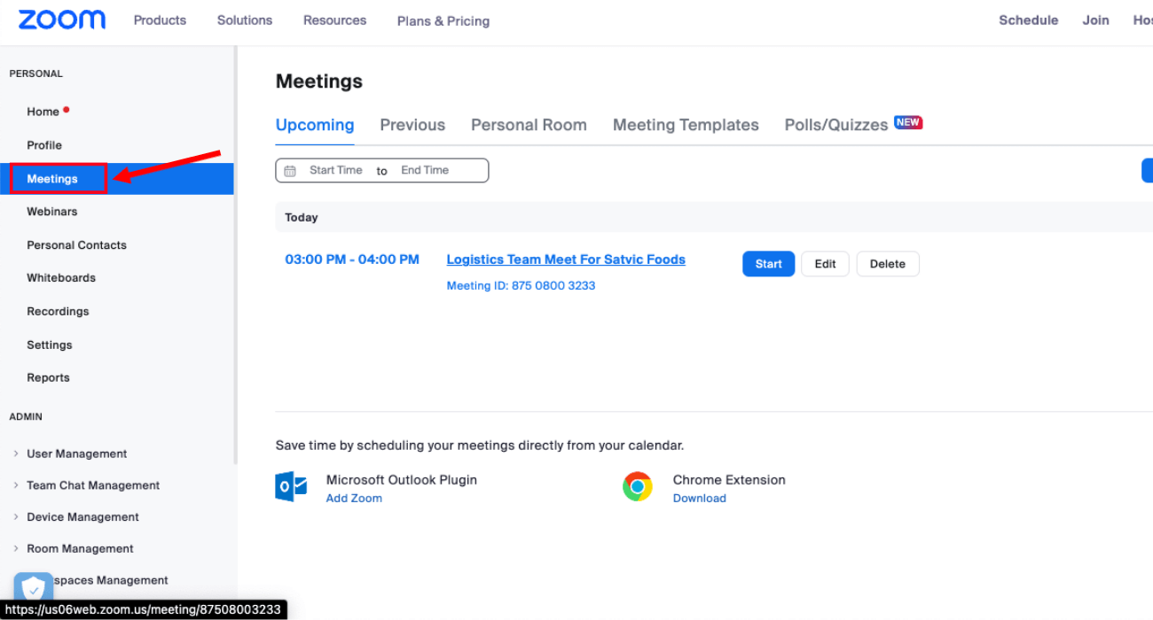Screen dimensions: 1153x620
Task: Open Plans & Pricing page
Action: pos(443,20)
